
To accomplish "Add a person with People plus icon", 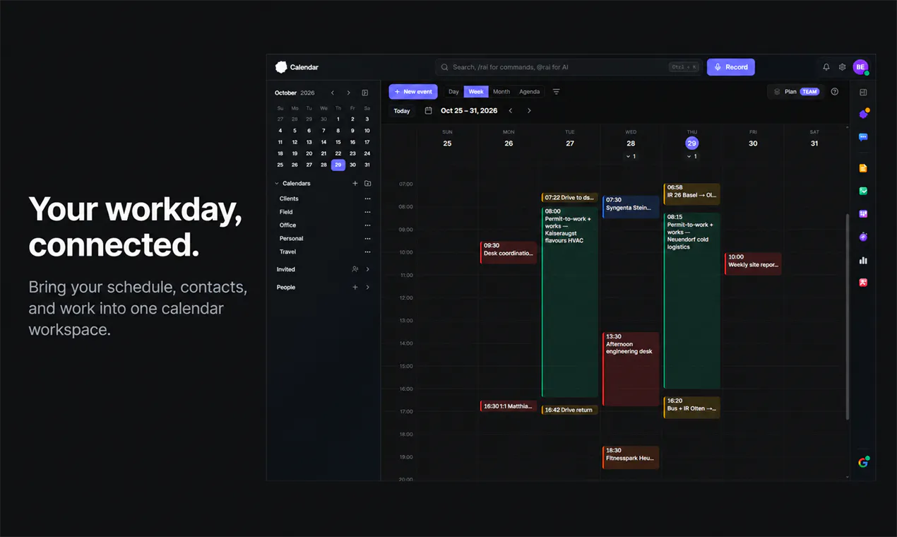I will coord(355,288).
